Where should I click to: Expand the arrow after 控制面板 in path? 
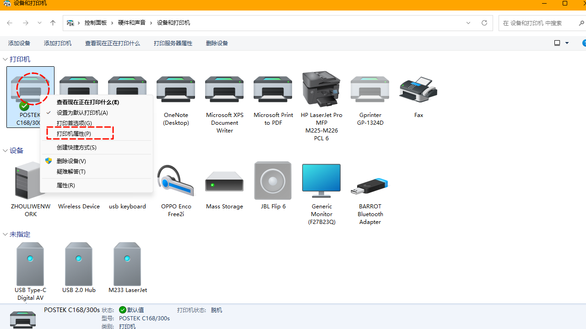[113, 23]
